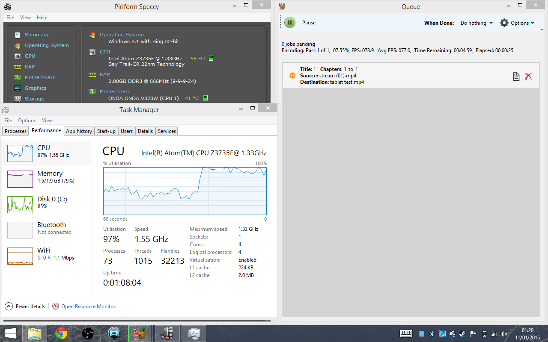Screen dimensions: 548x342
Task: Select Motherboard in Speccy sidebar
Action: [40, 77]
